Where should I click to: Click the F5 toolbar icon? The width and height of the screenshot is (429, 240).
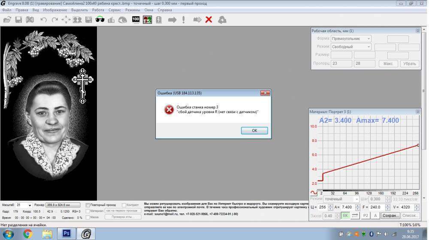147,20
